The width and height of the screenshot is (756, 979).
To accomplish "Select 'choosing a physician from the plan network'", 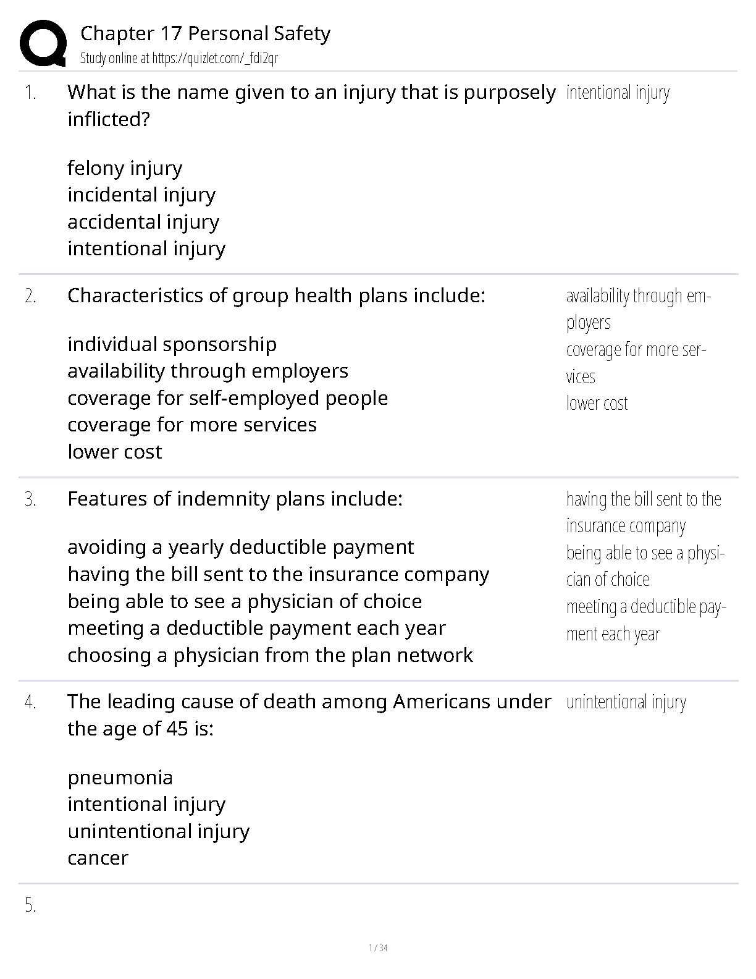I will [271, 655].
